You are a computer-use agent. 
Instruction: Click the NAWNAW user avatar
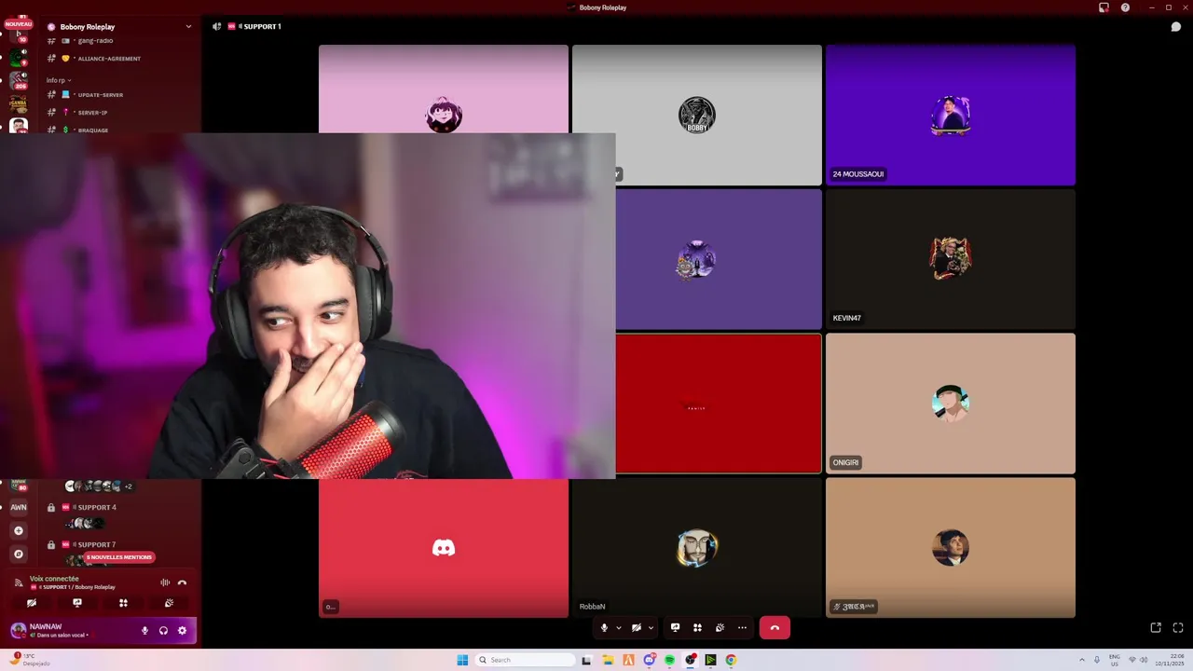tap(18, 631)
